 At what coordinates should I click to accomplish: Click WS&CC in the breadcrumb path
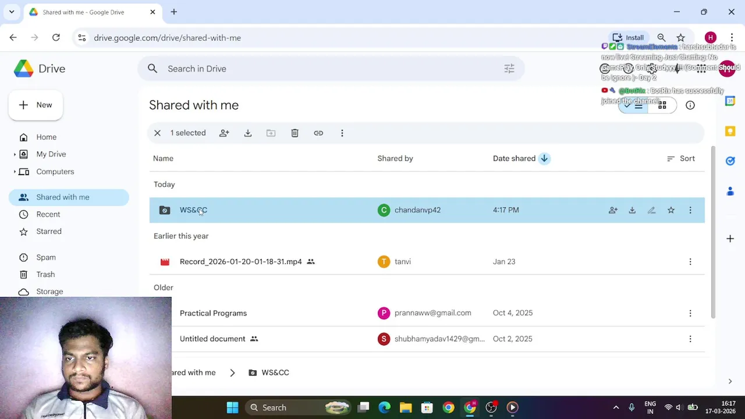(275, 372)
